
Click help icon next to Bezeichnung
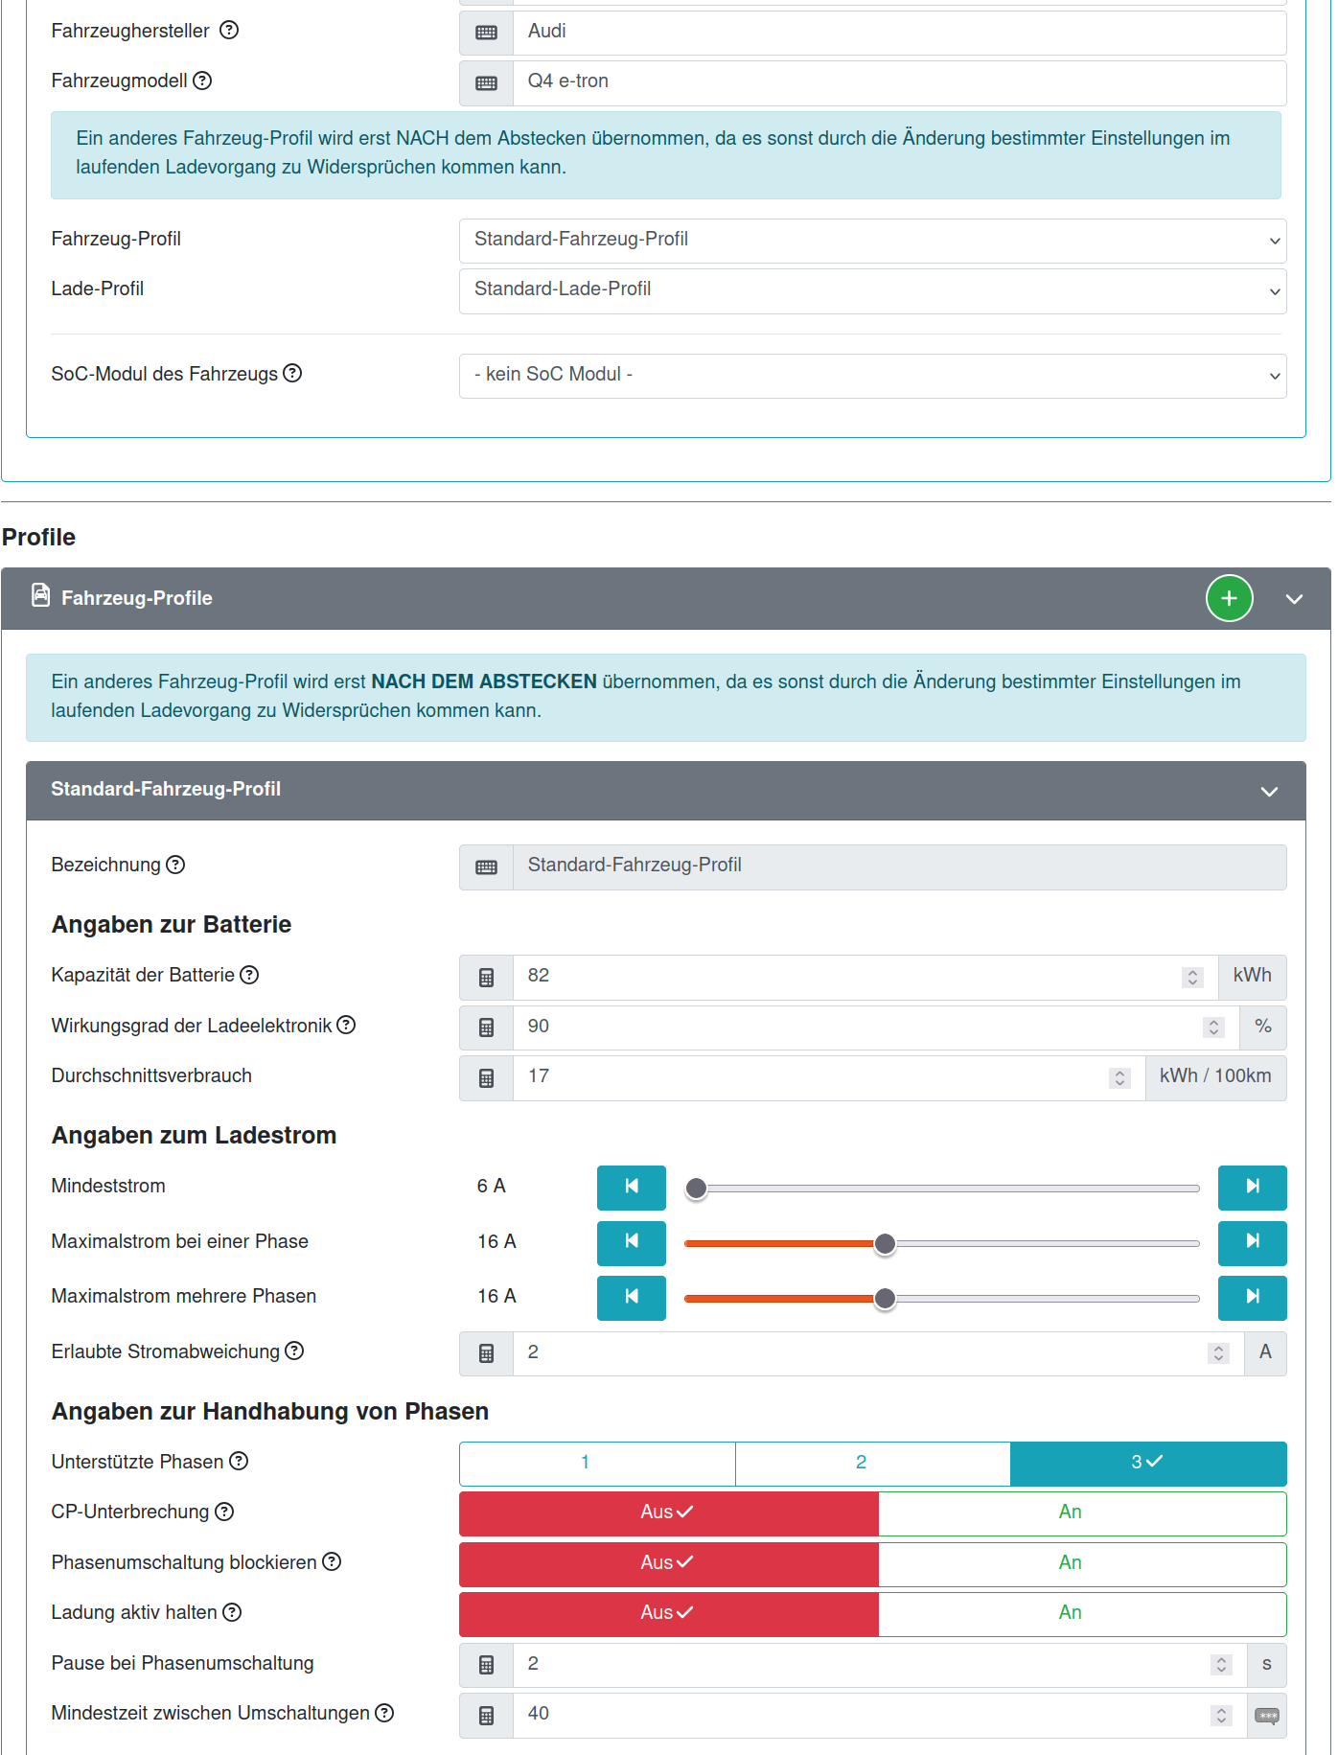(175, 865)
